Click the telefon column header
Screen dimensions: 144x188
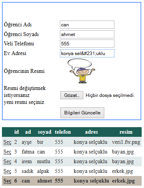[63, 132]
